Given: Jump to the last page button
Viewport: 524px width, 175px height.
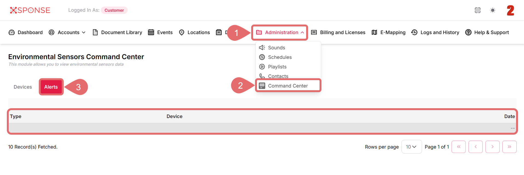Looking at the screenshot, I should tap(509, 147).
